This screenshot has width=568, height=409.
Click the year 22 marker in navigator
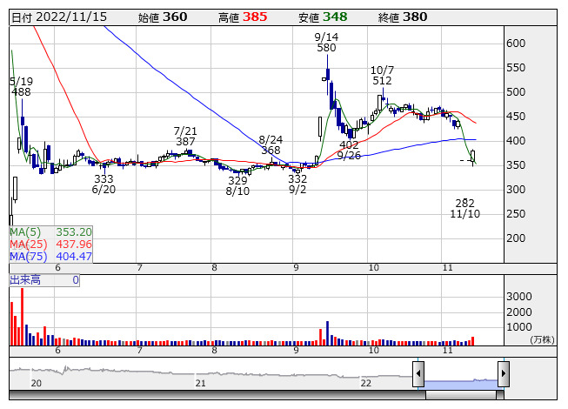coord(366,383)
